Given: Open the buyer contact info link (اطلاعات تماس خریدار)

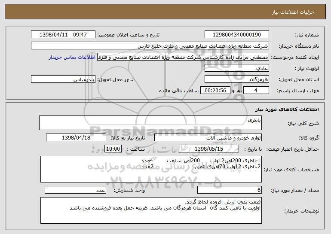Looking at the screenshot, I should [72, 57].
